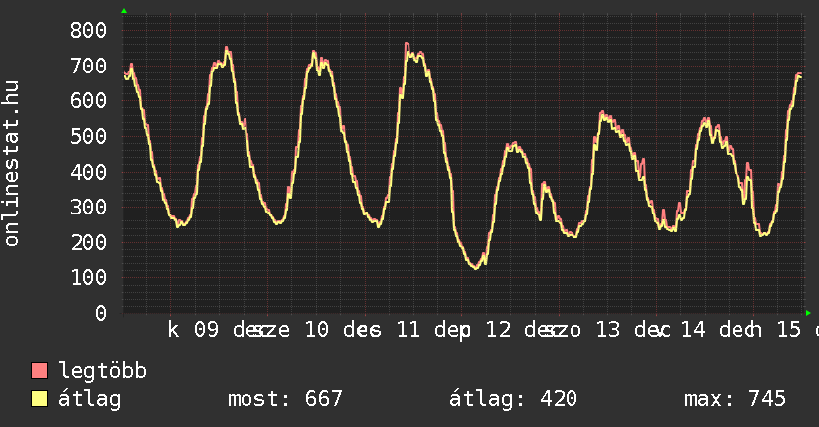The width and height of the screenshot is (819, 427).
Task: Click the 800 label on y-axis
Action: tap(87, 30)
